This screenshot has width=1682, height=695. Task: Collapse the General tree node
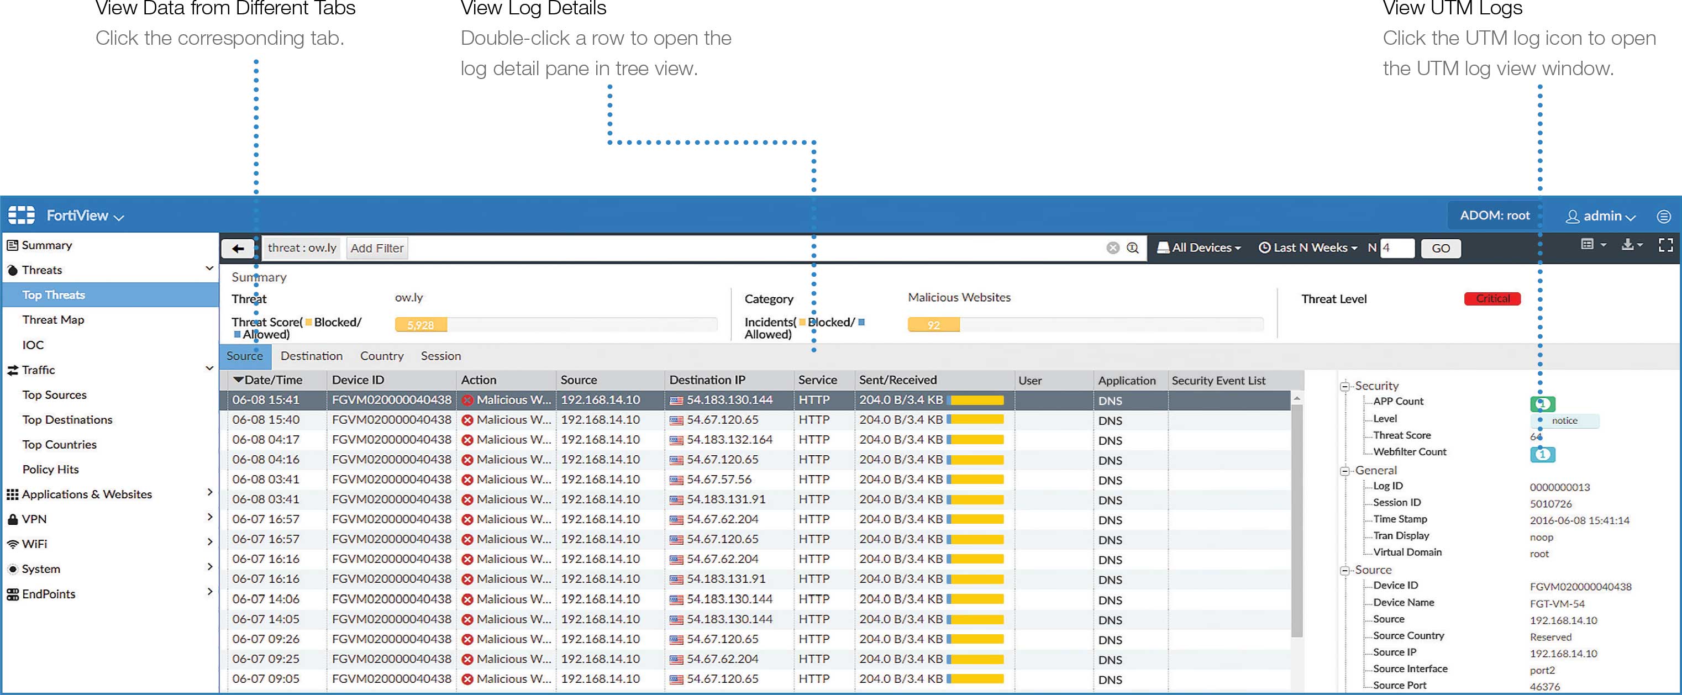point(1344,471)
